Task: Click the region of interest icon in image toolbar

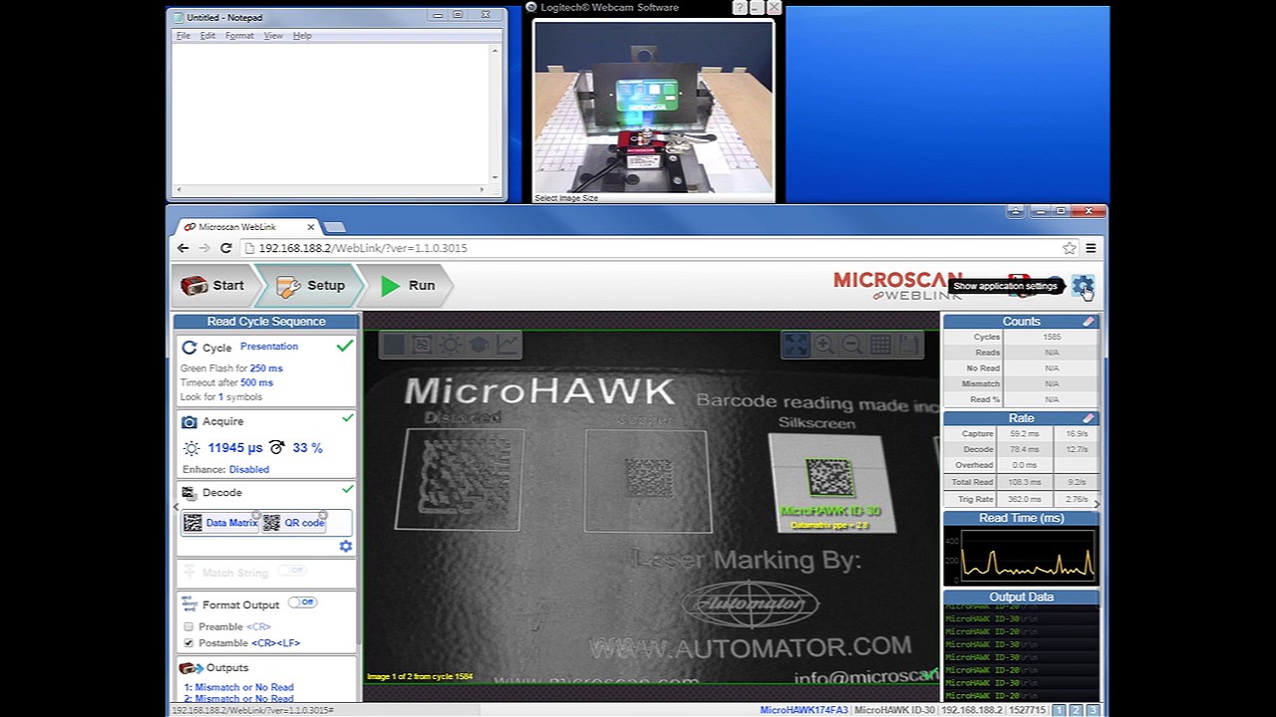Action: 422,345
